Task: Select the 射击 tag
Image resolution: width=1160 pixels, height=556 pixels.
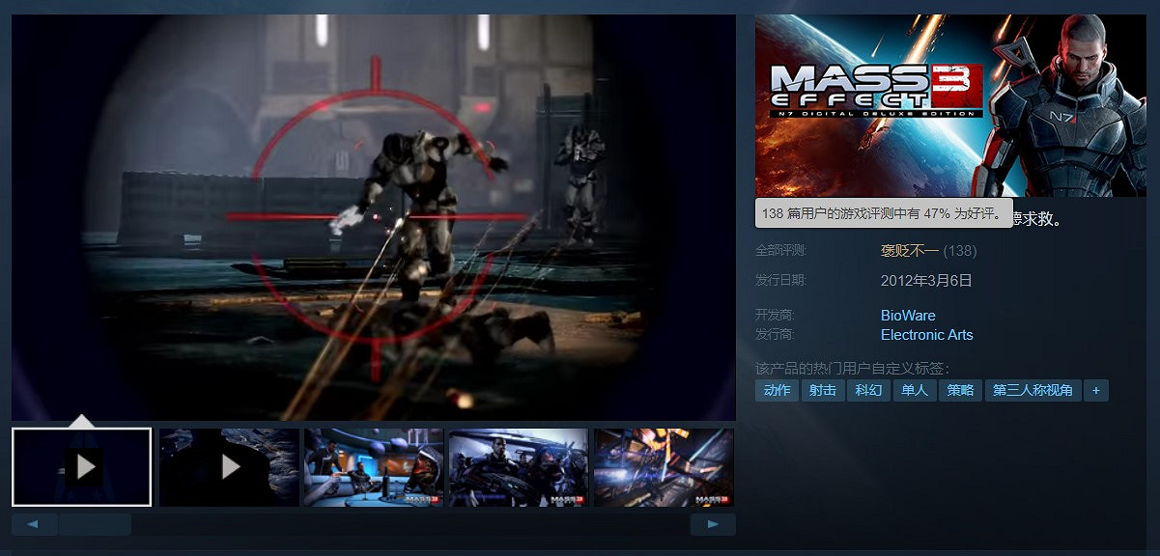Action: point(823,391)
